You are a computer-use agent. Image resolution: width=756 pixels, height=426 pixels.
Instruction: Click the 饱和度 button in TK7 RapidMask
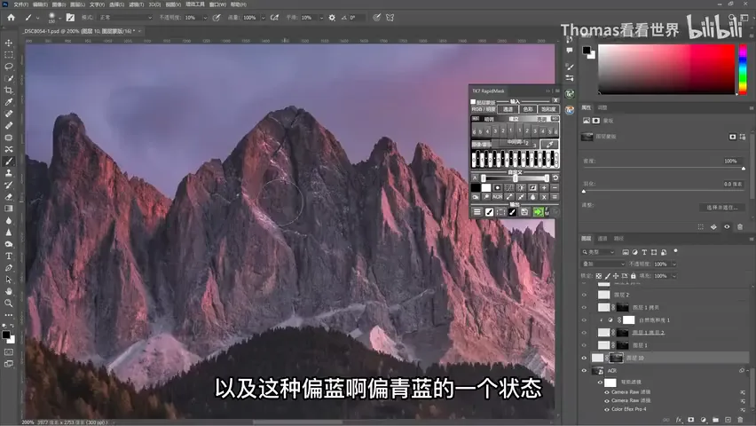(548, 109)
